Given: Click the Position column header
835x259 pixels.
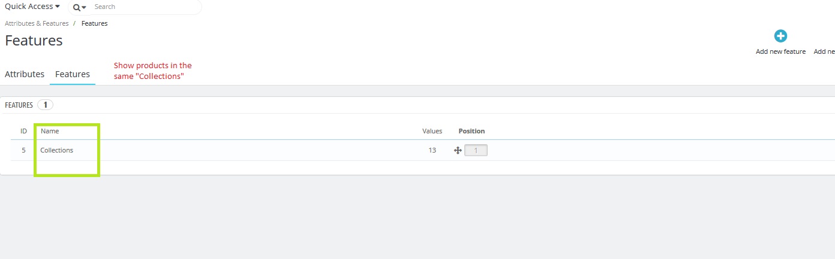Looking at the screenshot, I should point(471,131).
